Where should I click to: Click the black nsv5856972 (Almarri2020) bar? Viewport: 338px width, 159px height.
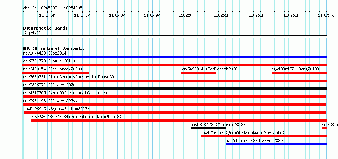pyautogui.click(x=175, y=89)
